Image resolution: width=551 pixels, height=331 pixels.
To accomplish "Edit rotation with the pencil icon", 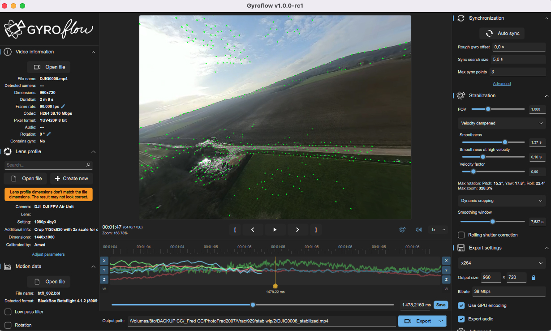I will (x=49, y=134).
